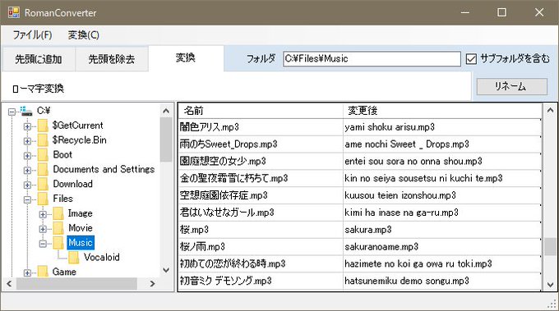Collapse the C:¥ drive node
The image size is (559, 311).
12,112
